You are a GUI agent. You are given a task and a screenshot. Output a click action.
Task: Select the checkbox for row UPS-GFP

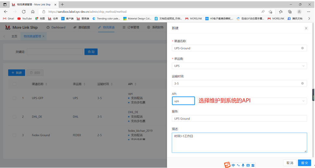[14, 98]
